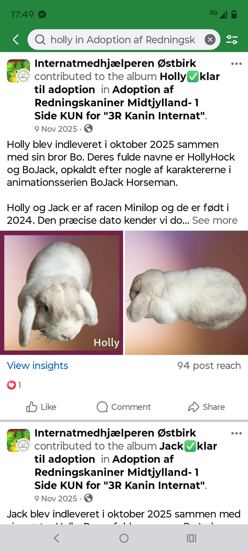Tap the second post's Internatmedhjælperen Østbirk avatar

coord(18,440)
